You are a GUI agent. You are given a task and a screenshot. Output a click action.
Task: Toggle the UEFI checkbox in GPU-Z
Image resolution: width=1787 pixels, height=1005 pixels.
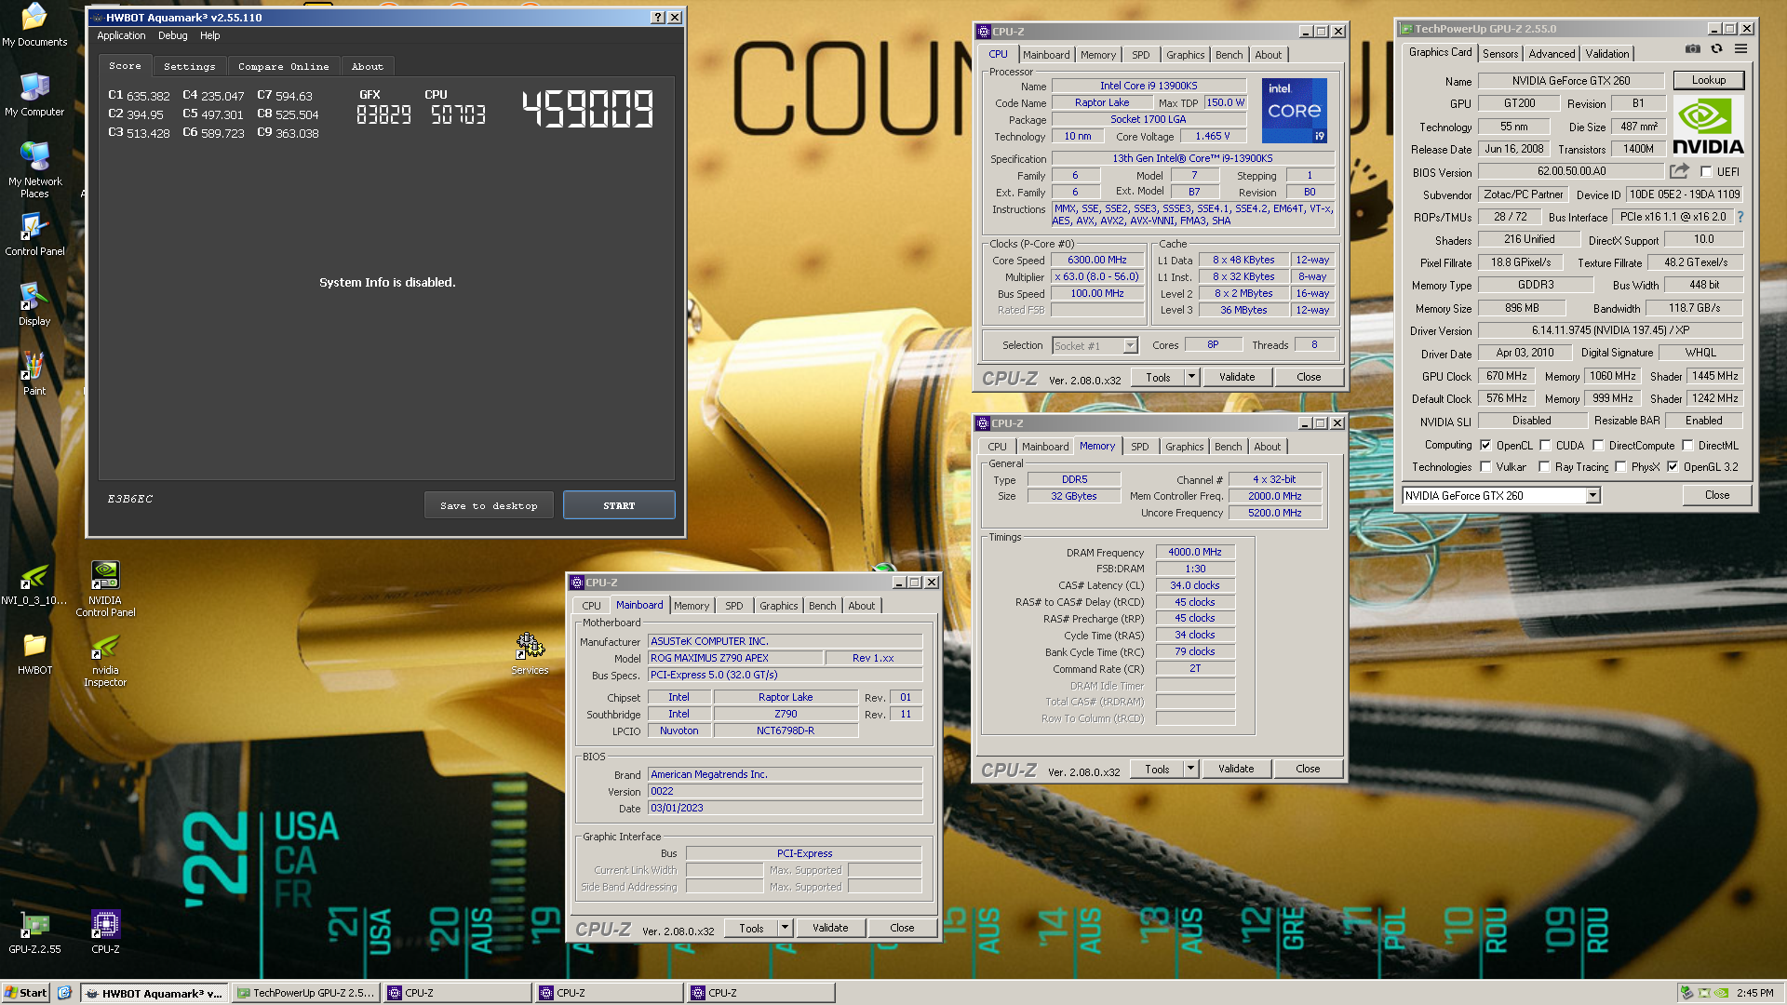coord(1706,171)
